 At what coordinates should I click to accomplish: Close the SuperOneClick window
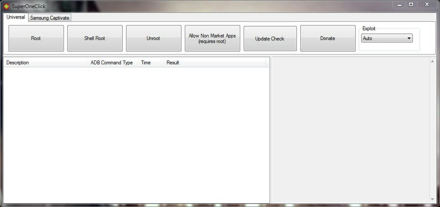click(427, 5)
